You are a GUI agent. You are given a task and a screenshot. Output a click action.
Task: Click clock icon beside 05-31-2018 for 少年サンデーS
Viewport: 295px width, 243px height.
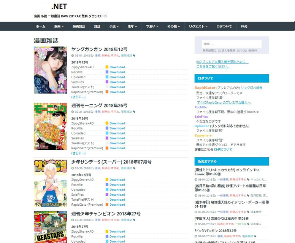[x=73, y=168]
